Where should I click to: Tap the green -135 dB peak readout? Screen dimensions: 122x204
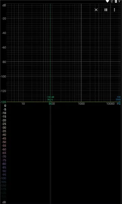pos(50,97)
